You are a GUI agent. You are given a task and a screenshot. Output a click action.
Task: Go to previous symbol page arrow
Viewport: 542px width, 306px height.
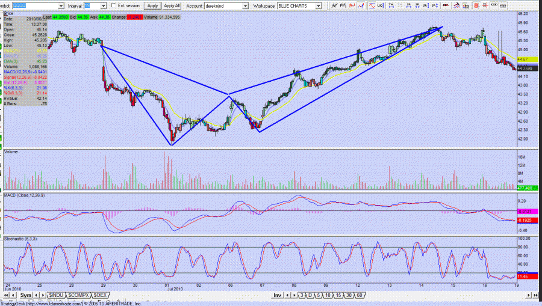[x=13, y=295]
